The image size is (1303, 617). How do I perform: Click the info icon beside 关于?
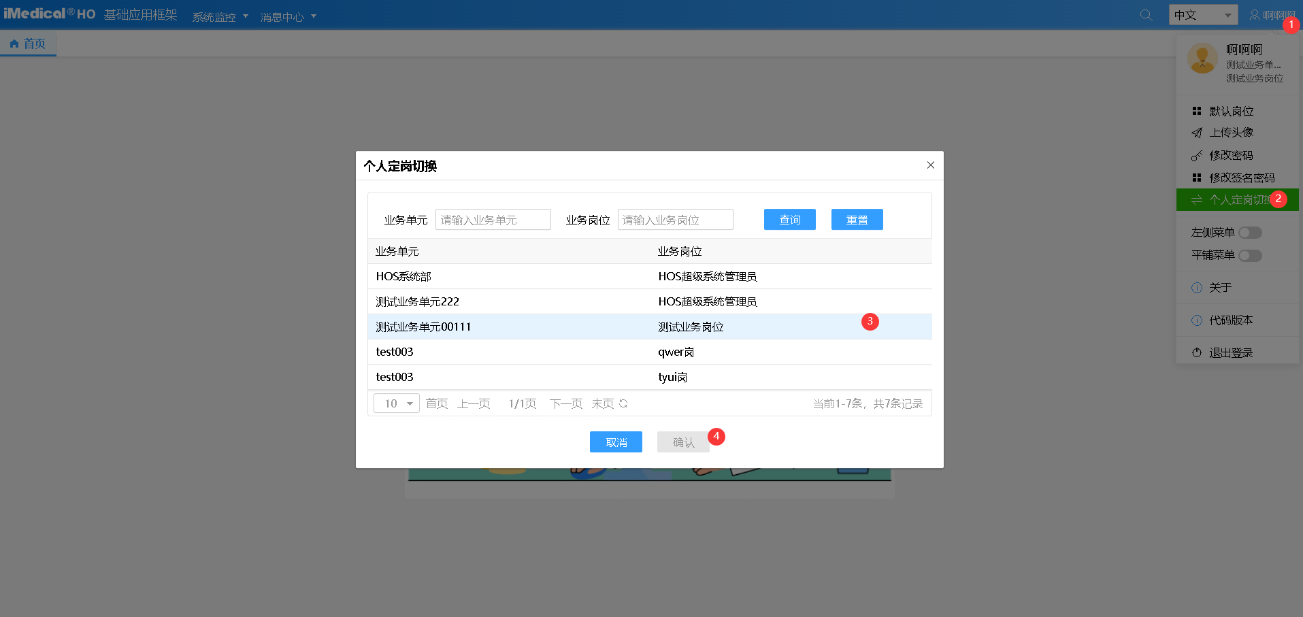[x=1197, y=287]
